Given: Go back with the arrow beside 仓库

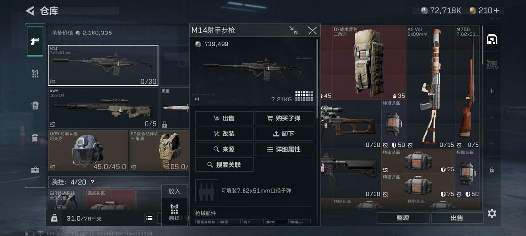Looking at the screenshot, I should 30,11.
